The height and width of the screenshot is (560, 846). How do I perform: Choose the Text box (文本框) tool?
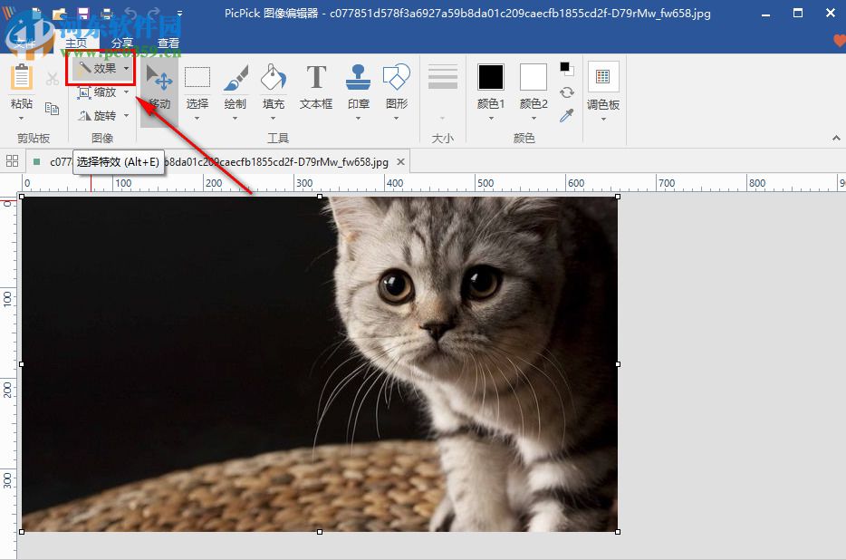316,86
